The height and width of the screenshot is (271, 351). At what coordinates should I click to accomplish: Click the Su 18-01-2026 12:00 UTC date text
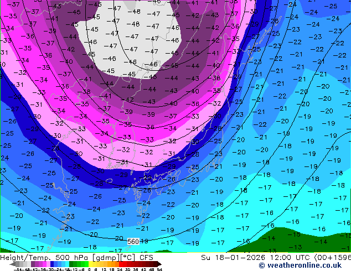[x=255, y=258]
